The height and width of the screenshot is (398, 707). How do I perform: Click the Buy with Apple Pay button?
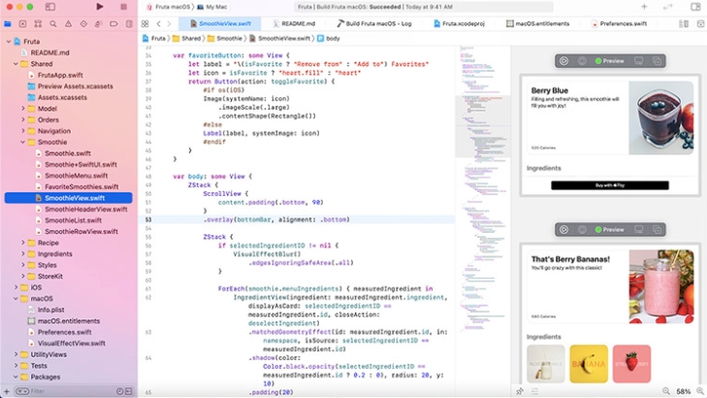pos(610,185)
